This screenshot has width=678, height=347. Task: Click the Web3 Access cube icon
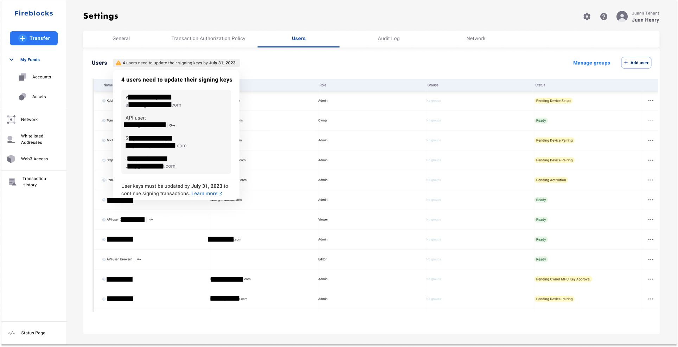11,159
